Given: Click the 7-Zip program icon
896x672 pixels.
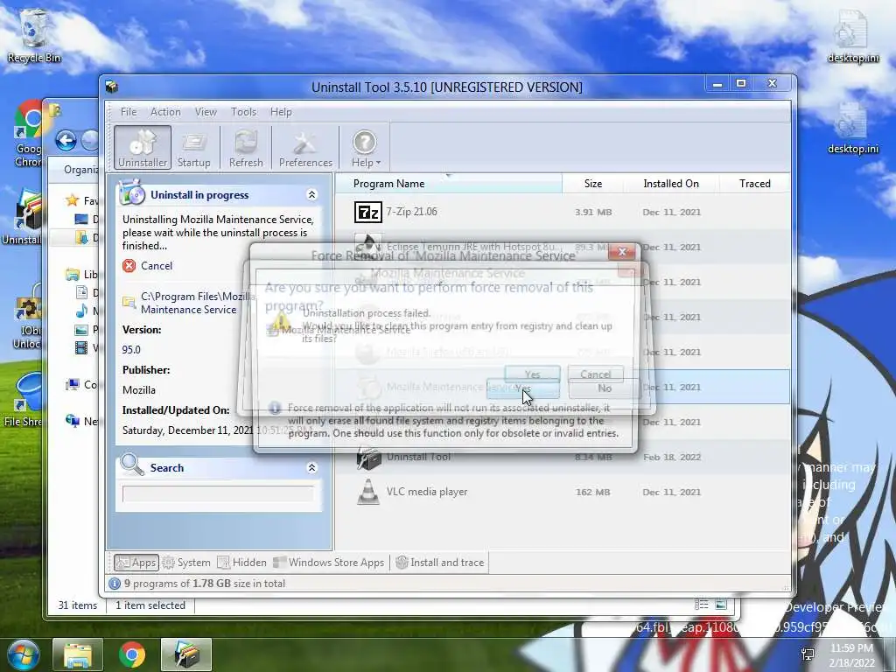Looking at the screenshot, I should point(368,212).
